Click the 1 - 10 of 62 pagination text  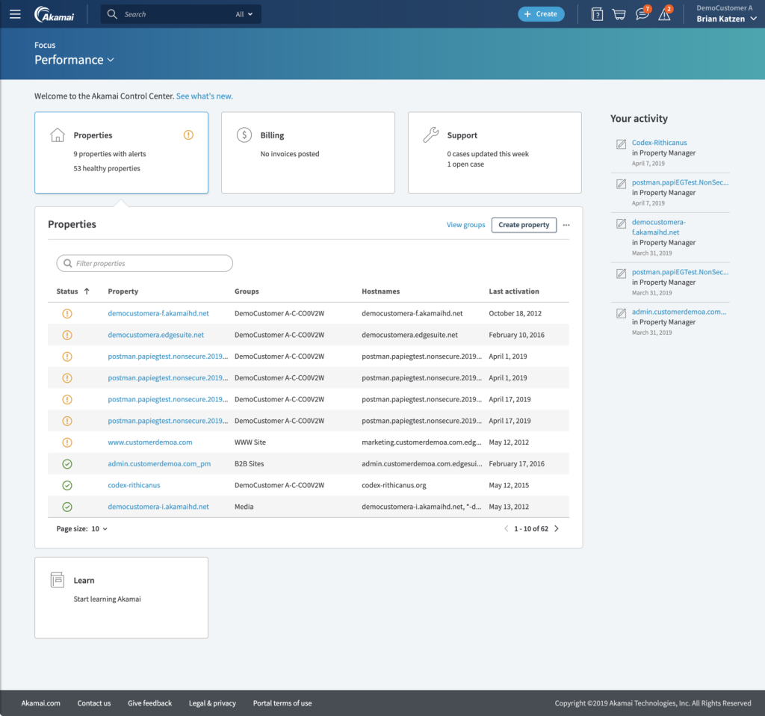coord(531,528)
